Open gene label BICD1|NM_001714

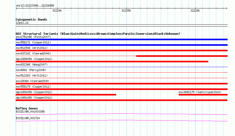(x=28, y=118)
